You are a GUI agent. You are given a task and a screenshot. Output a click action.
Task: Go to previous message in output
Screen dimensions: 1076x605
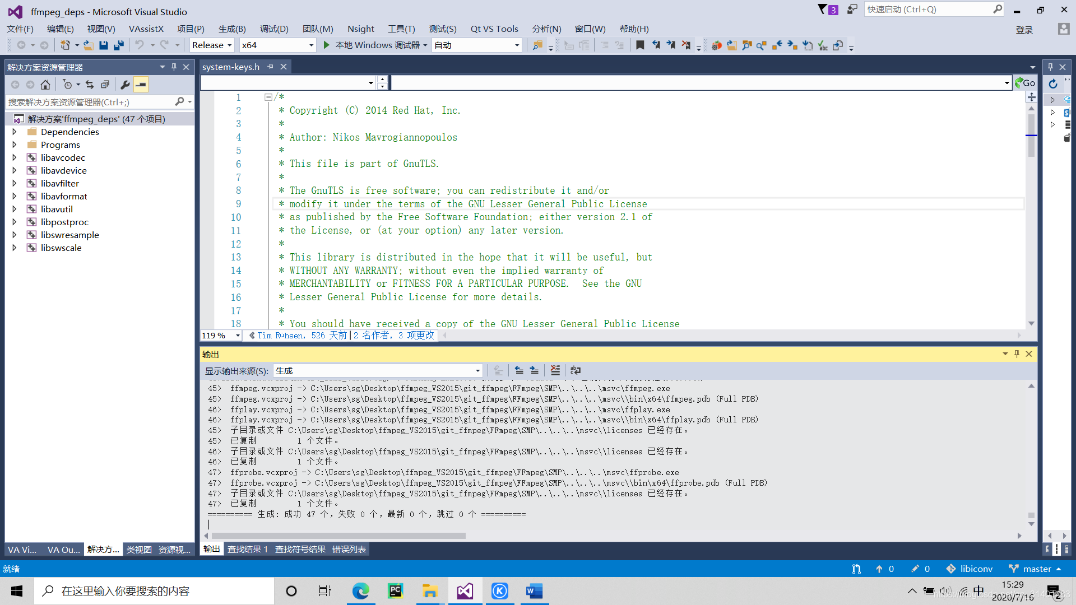coord(519,370)
